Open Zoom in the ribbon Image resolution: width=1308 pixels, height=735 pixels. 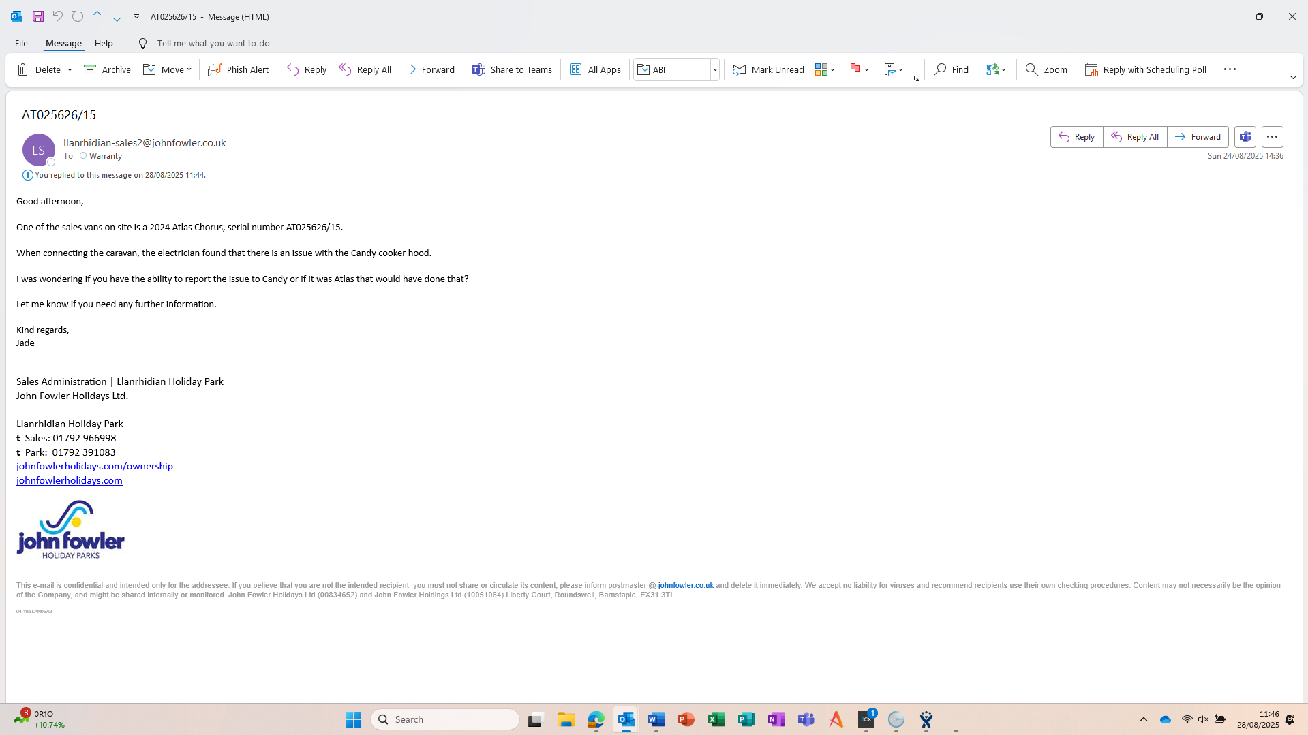(1046, 69)
